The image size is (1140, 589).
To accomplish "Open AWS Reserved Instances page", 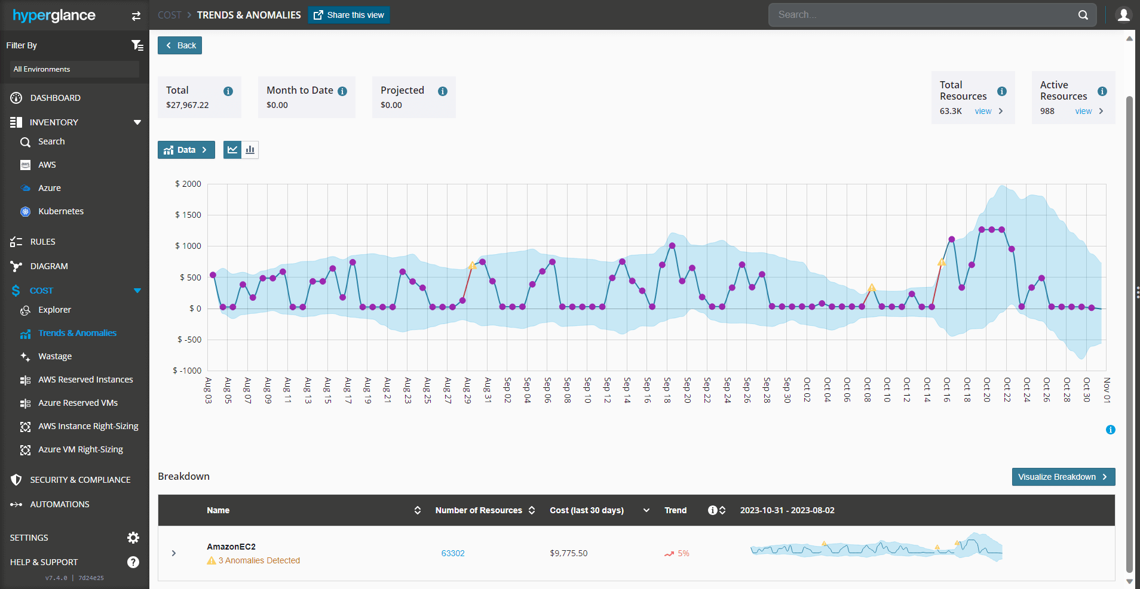I will (x=85, y=380).
